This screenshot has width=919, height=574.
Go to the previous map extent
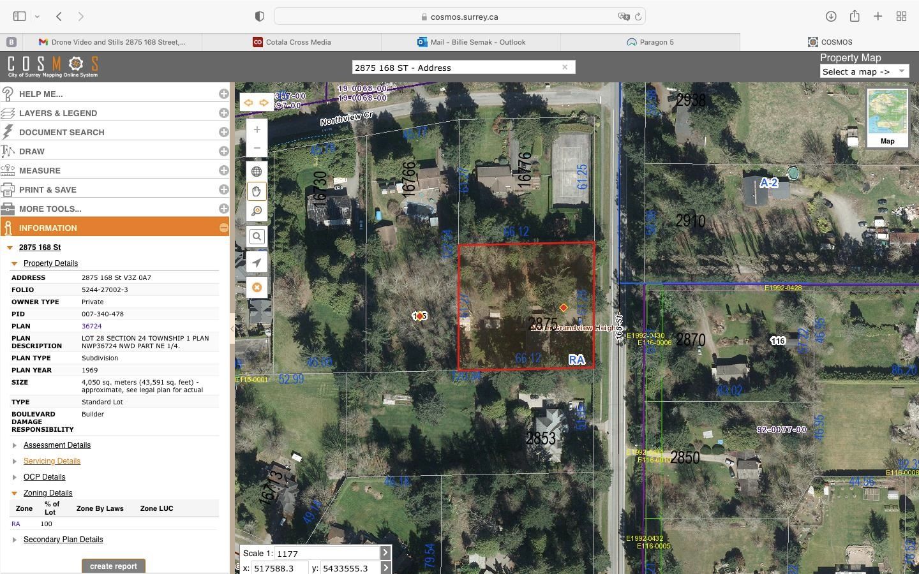pyautogui.click(x=248, y=103)
